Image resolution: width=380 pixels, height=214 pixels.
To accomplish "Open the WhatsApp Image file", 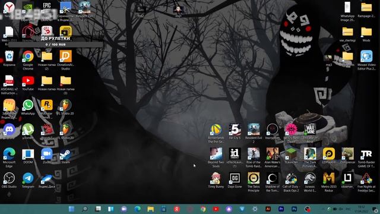I will (x=347, y=8).
